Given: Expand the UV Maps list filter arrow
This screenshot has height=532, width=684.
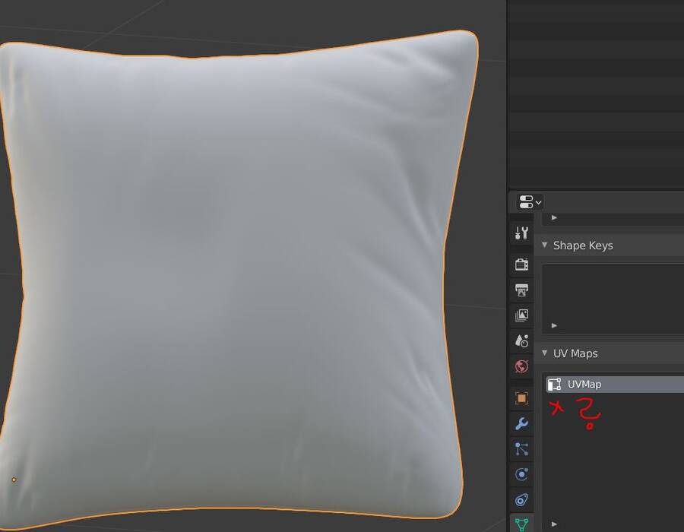Looking at the screenshot, I should [x=554, y=524].
